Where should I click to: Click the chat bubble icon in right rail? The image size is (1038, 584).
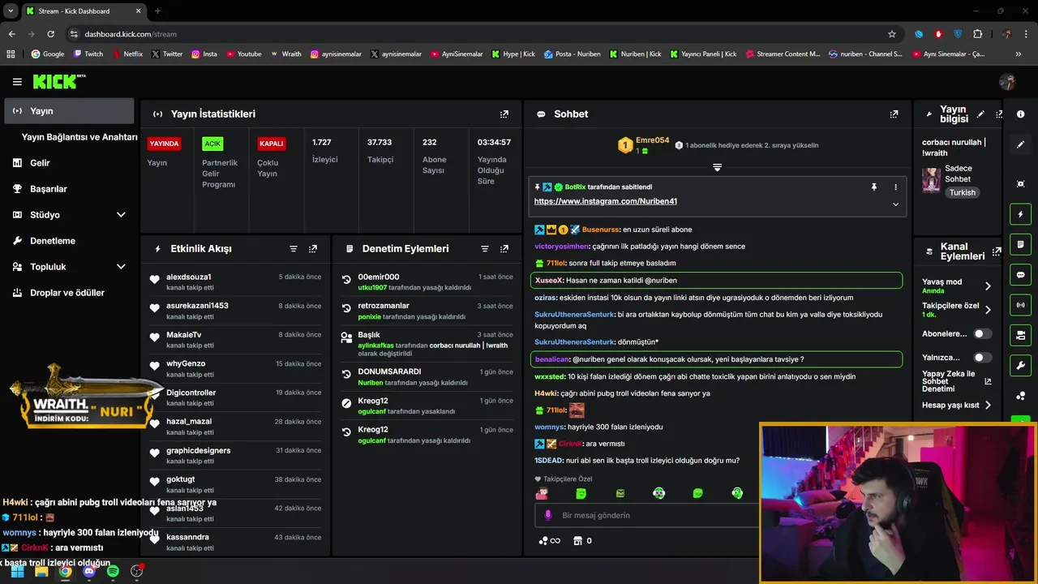pos(1021,275)
